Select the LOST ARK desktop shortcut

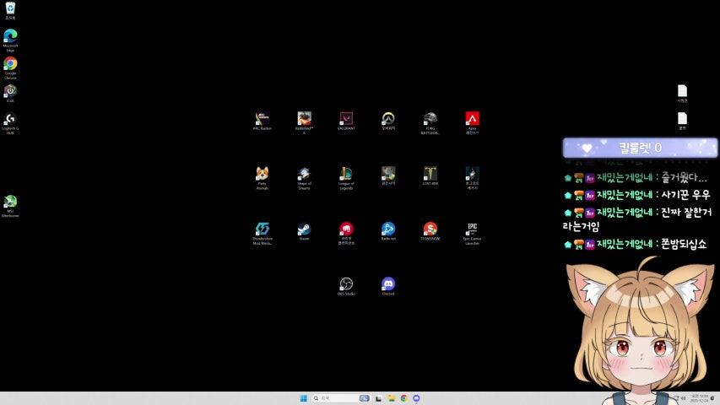click(430, 175)
